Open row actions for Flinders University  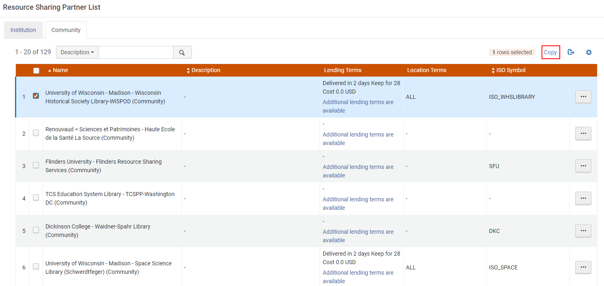click(583, 166)
